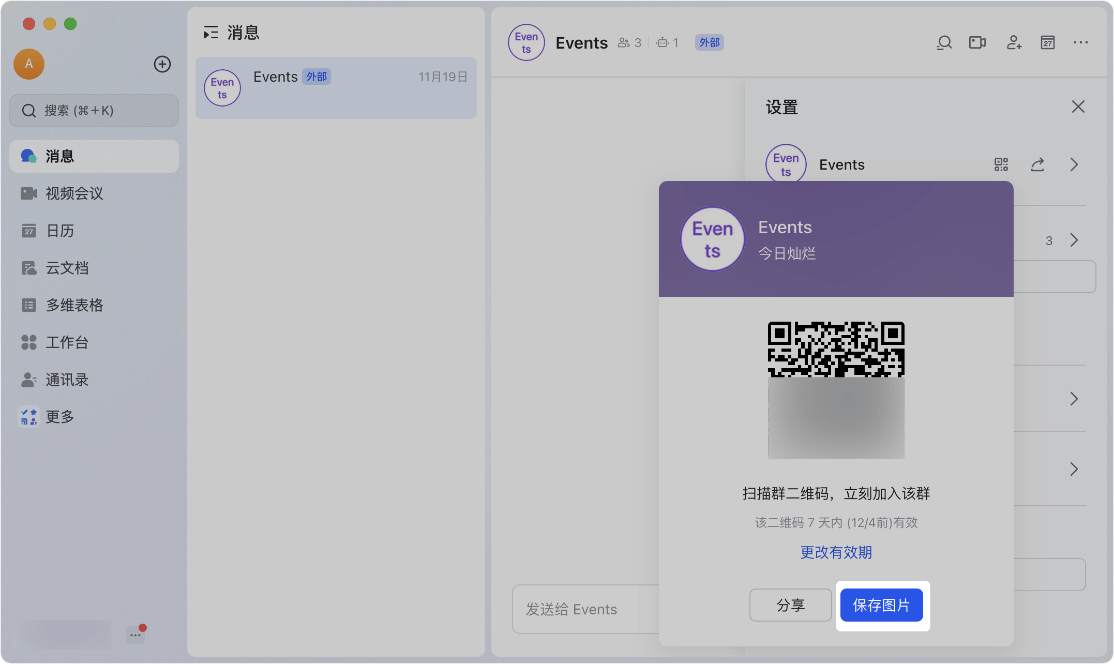The height and width of the screenshot is (664, 1114).
Task: Expand the last visible chevron row in settings
Action: click(1074, 469)
